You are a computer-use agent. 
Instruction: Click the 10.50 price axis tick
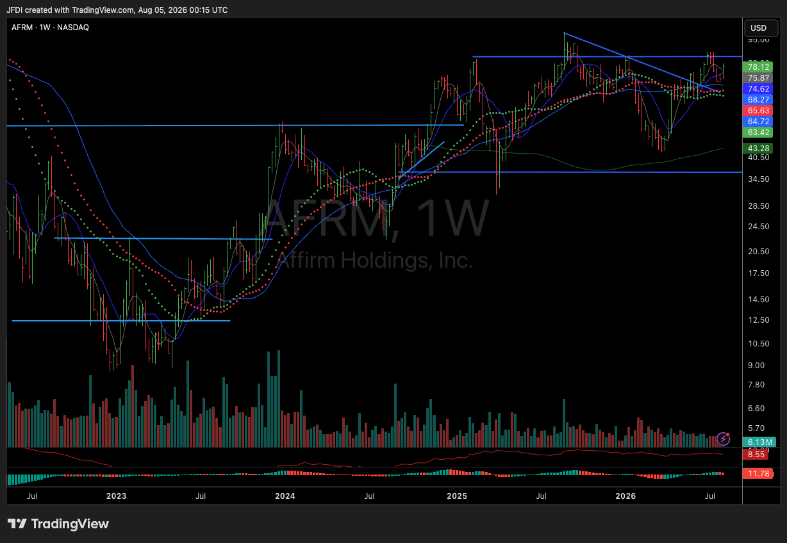tap(758, 344)
